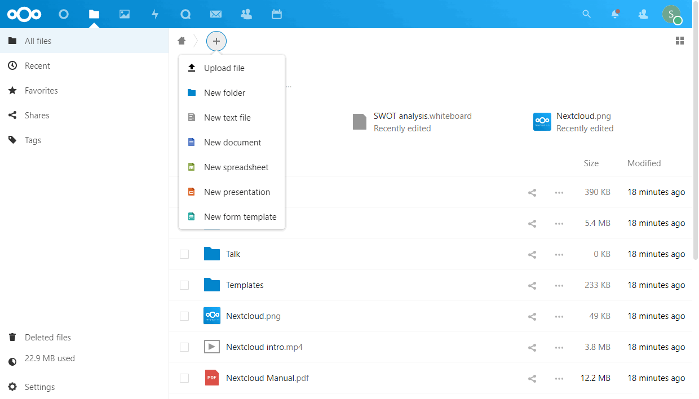Open the Activity lightning bolt icon

155,14
